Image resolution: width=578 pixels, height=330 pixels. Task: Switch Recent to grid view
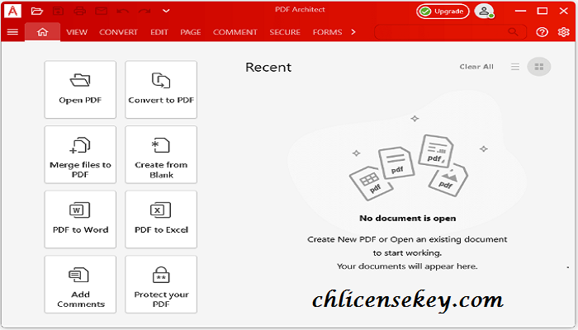(539, 67)
